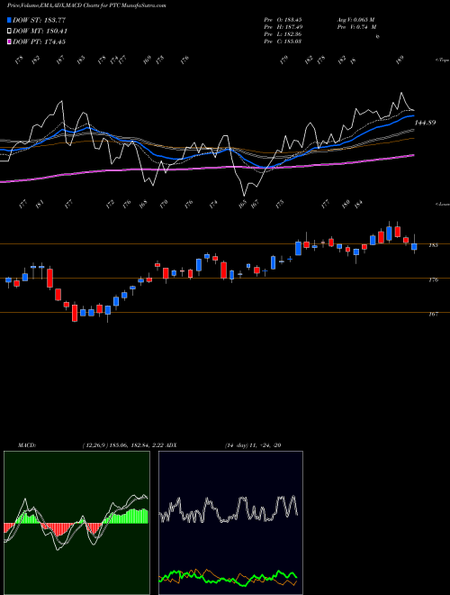Click the 'Avg V: 0.065 M' volume text

pyautogui.click(x=355, y=20)
